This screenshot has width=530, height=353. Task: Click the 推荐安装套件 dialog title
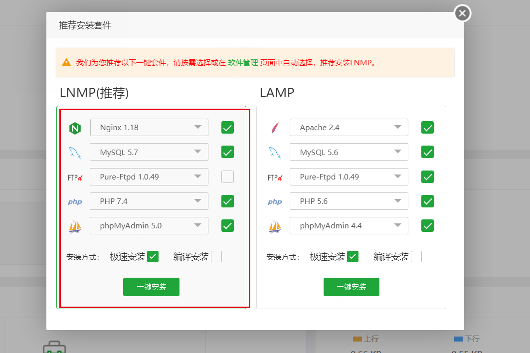[x=85, y=25]
